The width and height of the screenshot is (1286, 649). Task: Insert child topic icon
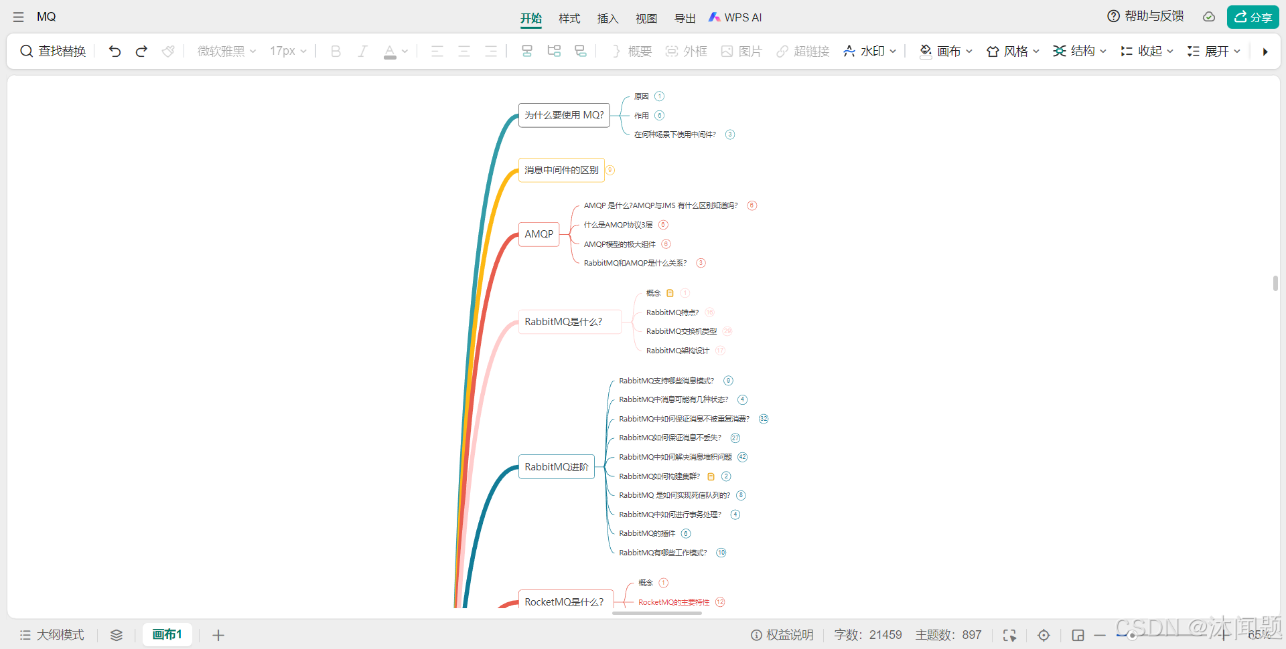554,52
